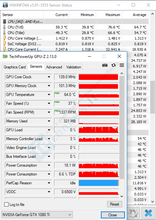The width and height of the screenshot is (156, 220).
Task: Click the 1337 RPM fan speed value
Action: [66, 112]
